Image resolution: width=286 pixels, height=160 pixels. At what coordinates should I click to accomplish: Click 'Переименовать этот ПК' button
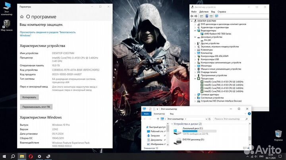pos(36,107)
